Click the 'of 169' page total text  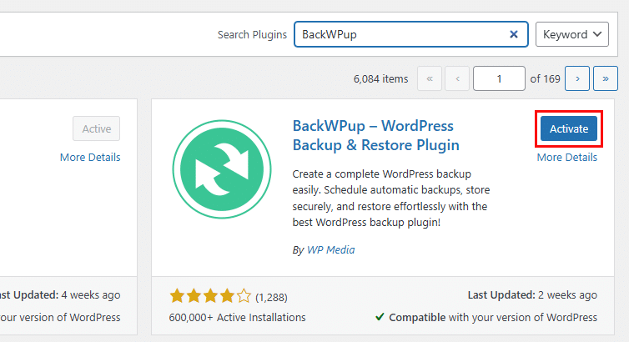click(x=545, y=78)
